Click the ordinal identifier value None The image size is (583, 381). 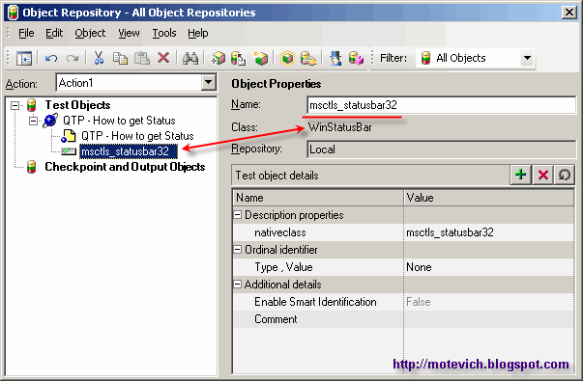click(419, 267)
